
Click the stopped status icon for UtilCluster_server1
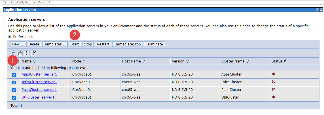pyautogui.click(x=274, y=97)
